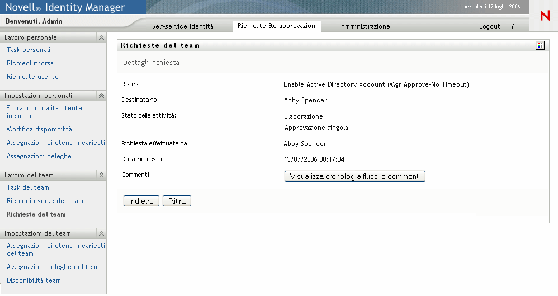Open help with the question mark
Image resolution: width=558 pixels, height=296 pixels.
pyautogui.click(x=513, y=26)
